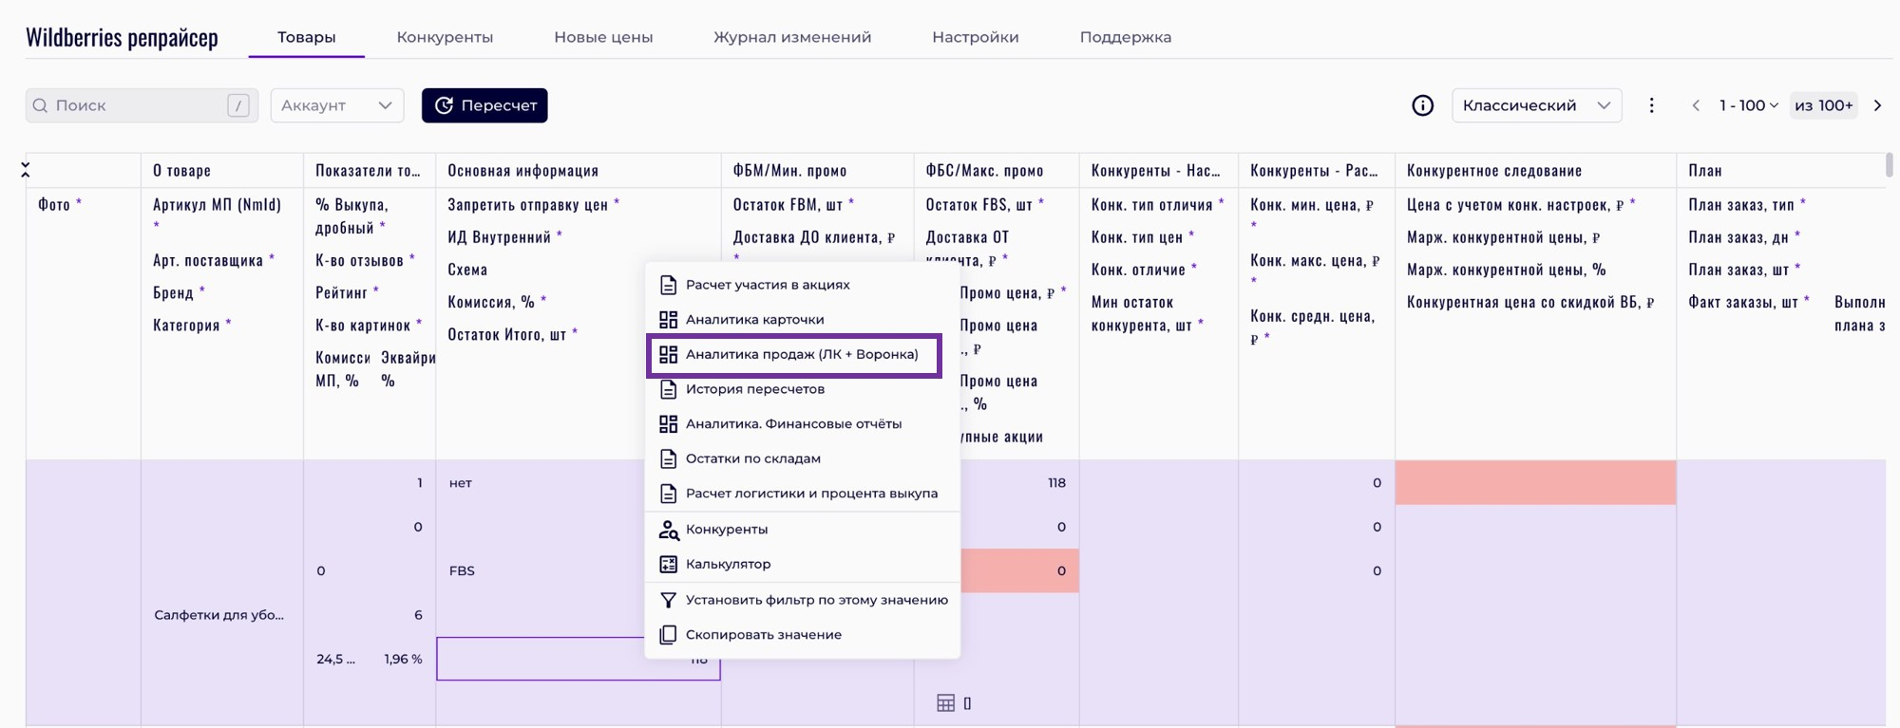Click the Поиск search field
The image size is (1900, 728).
(x=133, y=105)
